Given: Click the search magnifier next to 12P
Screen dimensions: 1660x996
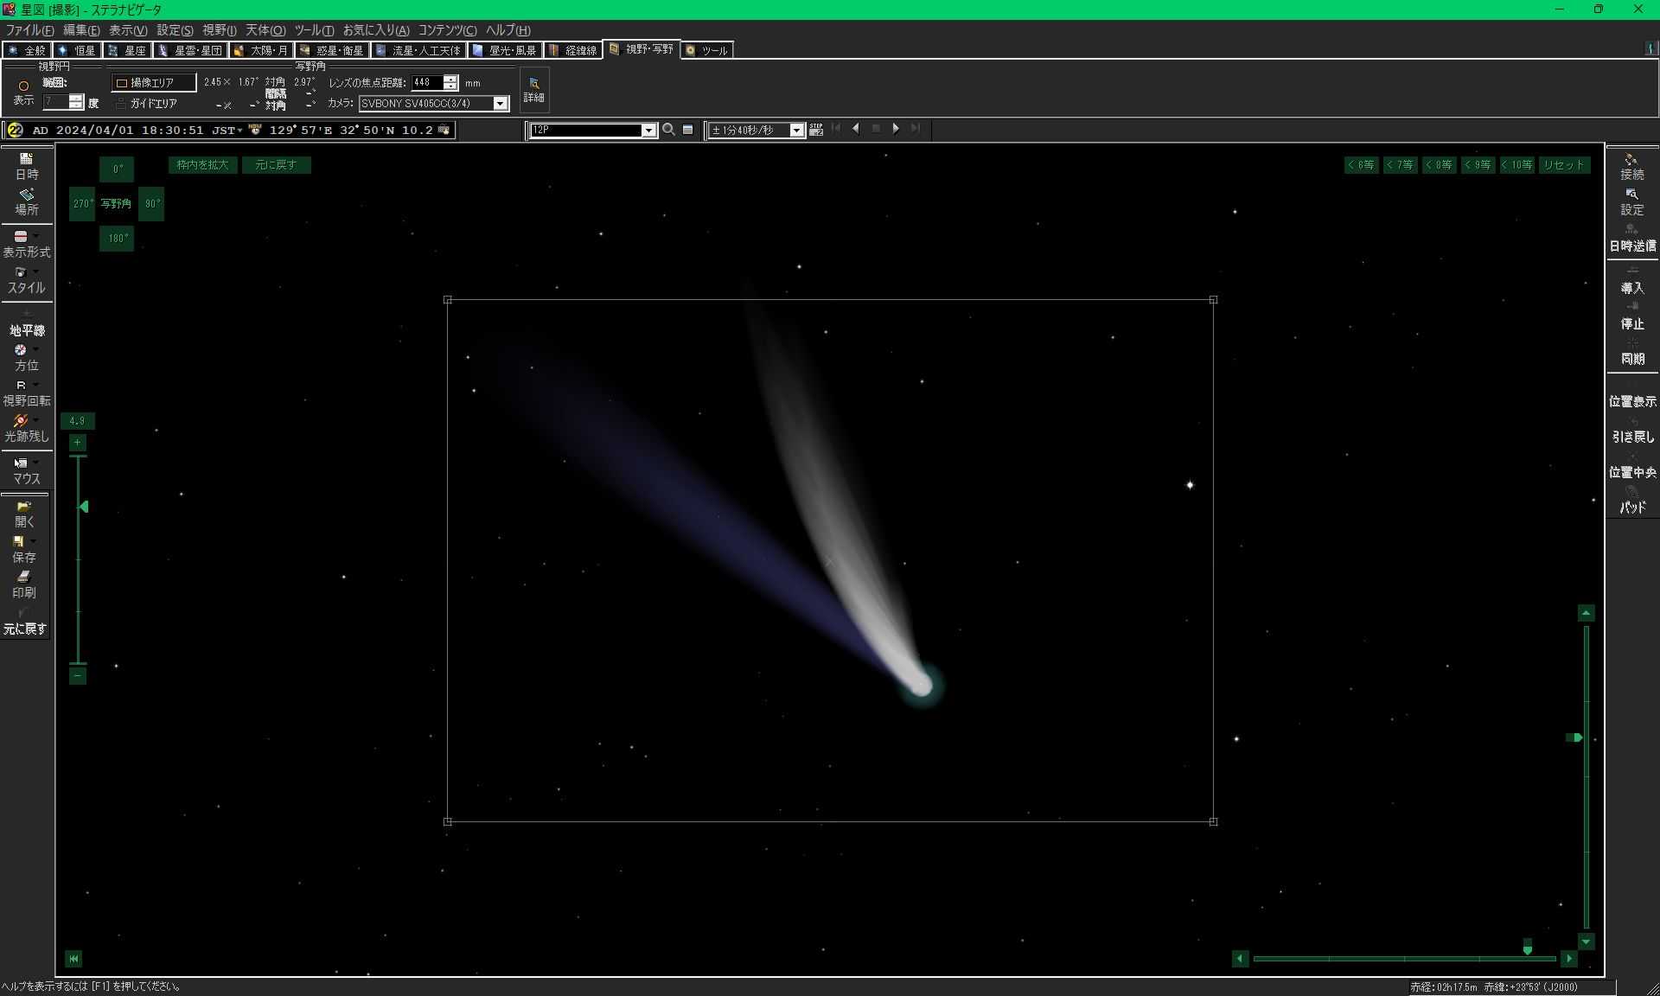Looking at the screenshot, I should click(x=668, y=130).
